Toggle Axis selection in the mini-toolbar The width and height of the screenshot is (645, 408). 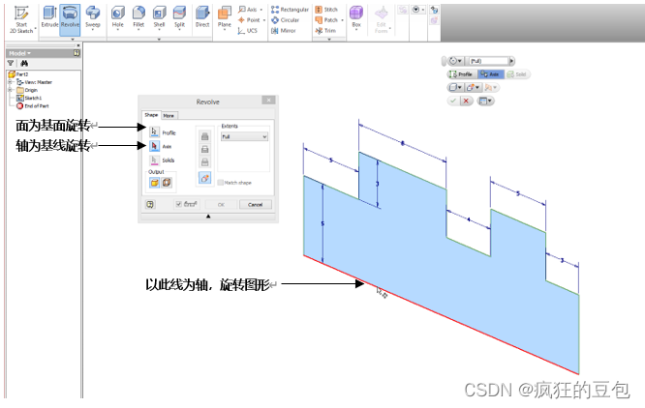pyautogui.click(x=490, y=73)
